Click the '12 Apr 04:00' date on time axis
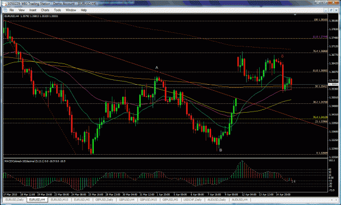Image resolution: width=341 pixels, height=205 pixels. [249, 194]
